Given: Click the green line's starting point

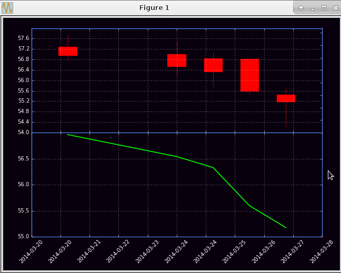Looking at the screenshot, I should click(x=68, y=135).
